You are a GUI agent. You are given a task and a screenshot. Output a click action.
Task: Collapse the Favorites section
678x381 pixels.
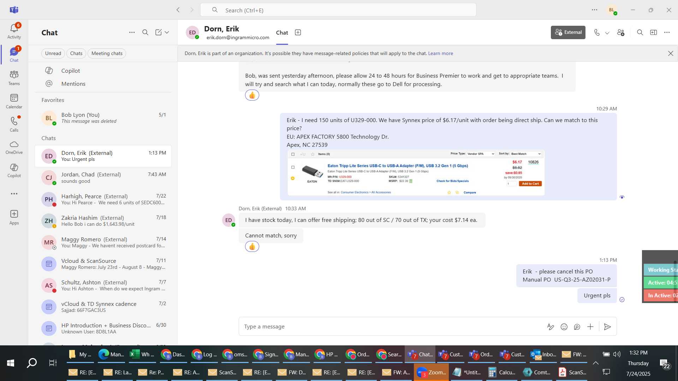coord(53,100)
